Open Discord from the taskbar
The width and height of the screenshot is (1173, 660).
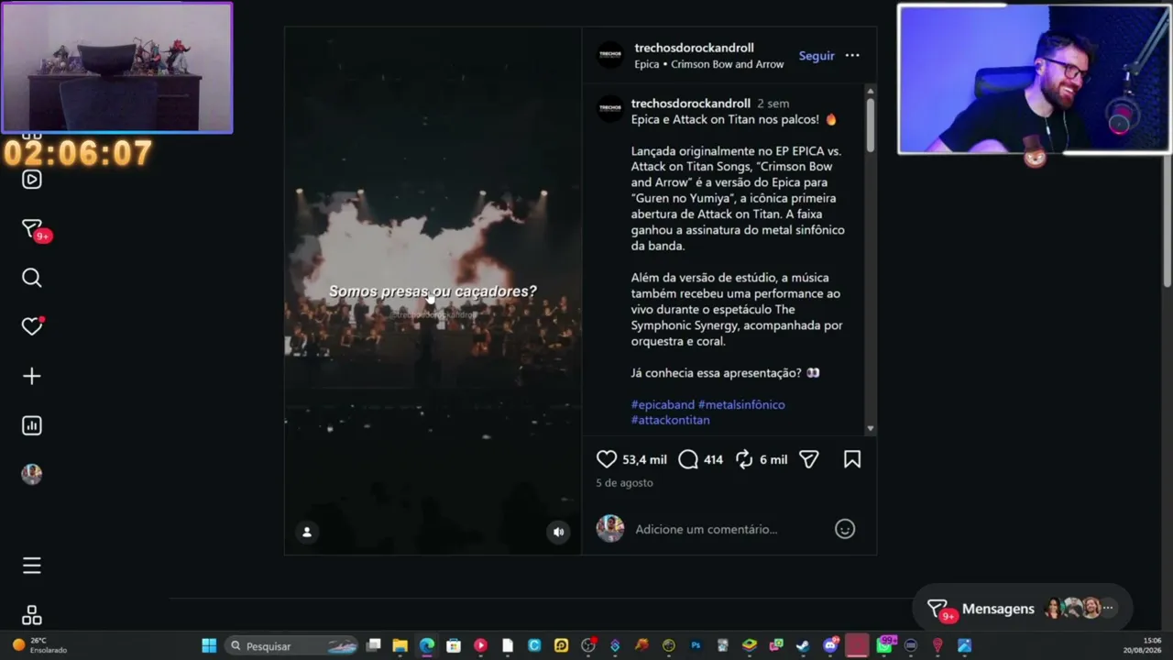tap(830, 645)
